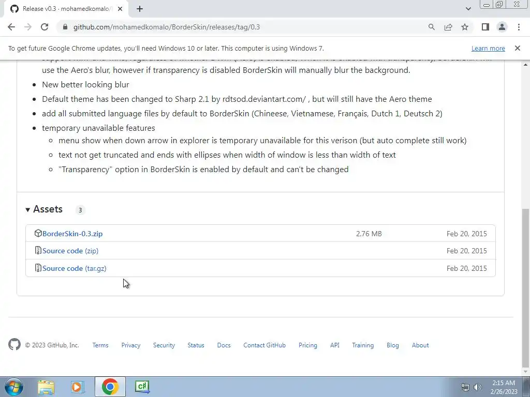Open the Terms footer link

100,345
